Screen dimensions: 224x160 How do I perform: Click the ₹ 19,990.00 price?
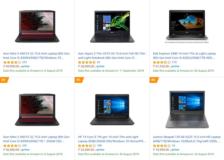pyautogui.click(x=161, y=150)
